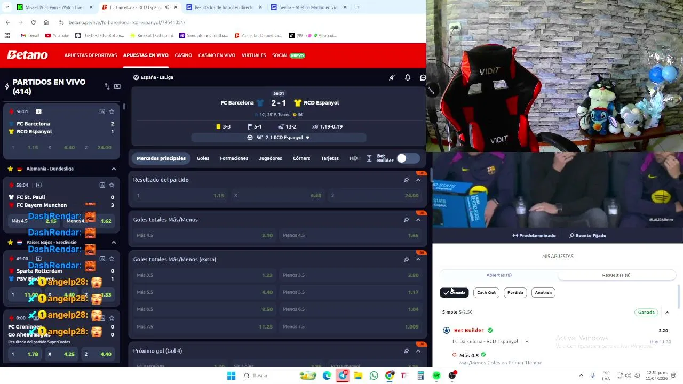Pin the Resultado del partido market
The width and height of the screenshot is (683, 384).
coord(406,180)
